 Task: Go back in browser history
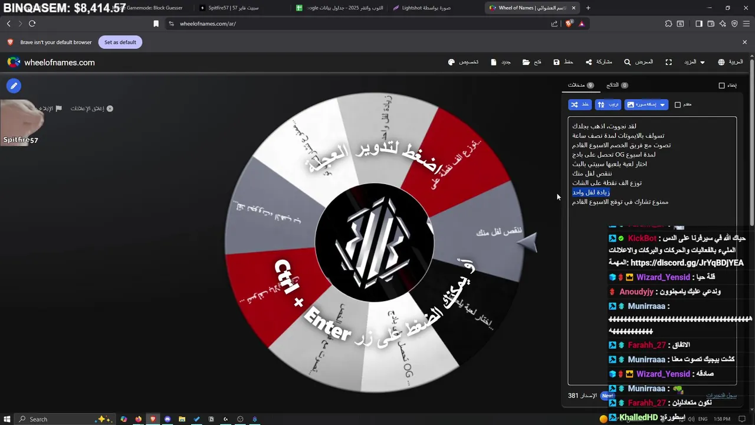[x=8, y=24]
